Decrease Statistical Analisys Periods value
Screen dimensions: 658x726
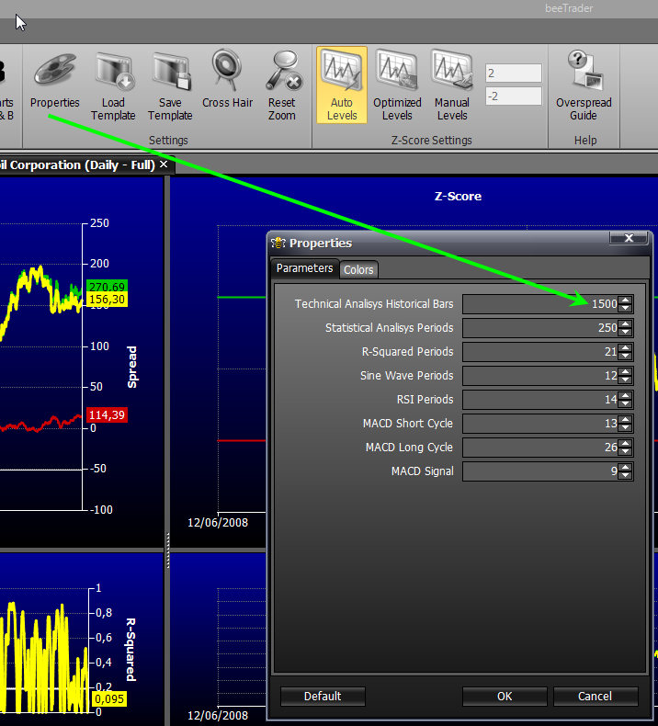[626, 332]
